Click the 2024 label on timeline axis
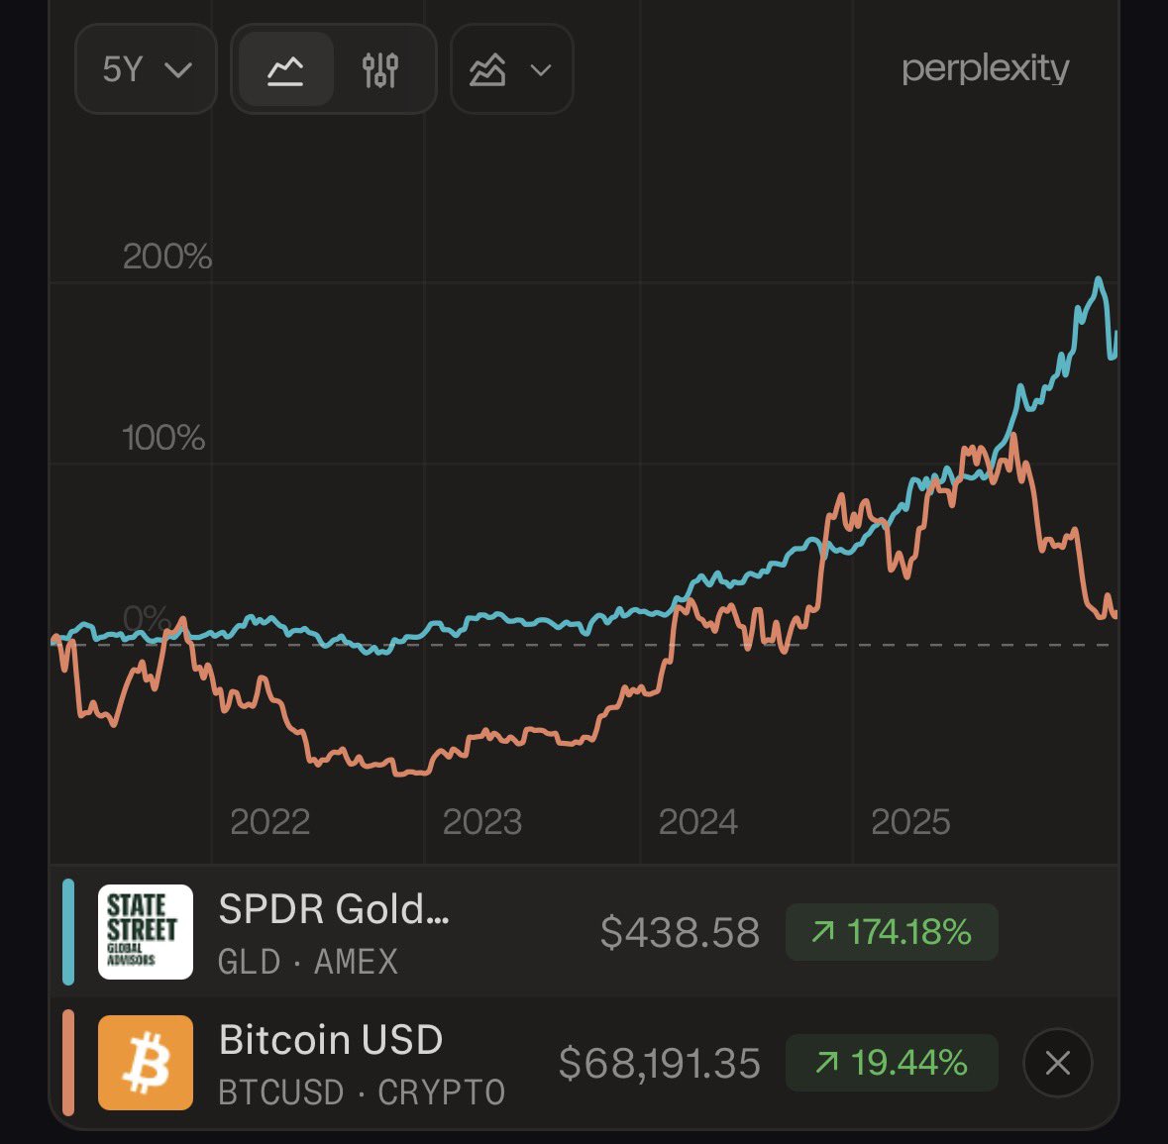Image resolution: width=1168 pixels, height=1144 pixels. click(x=697, y=822)
